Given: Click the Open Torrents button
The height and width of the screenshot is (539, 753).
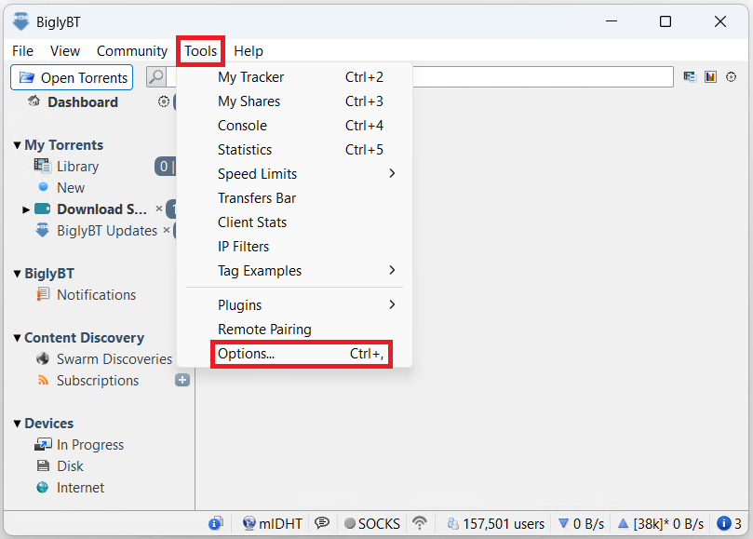Looking at the screenshot, I should [73, 77].
